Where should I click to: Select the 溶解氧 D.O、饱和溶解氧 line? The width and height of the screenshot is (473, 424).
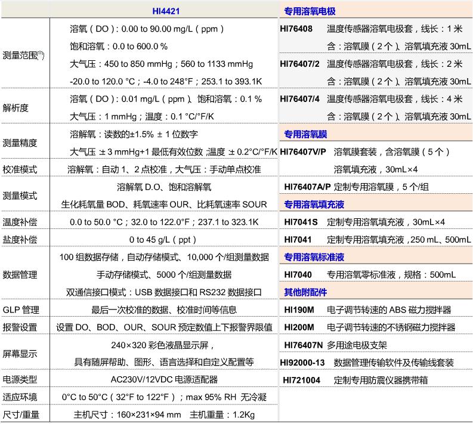[164, 187]
